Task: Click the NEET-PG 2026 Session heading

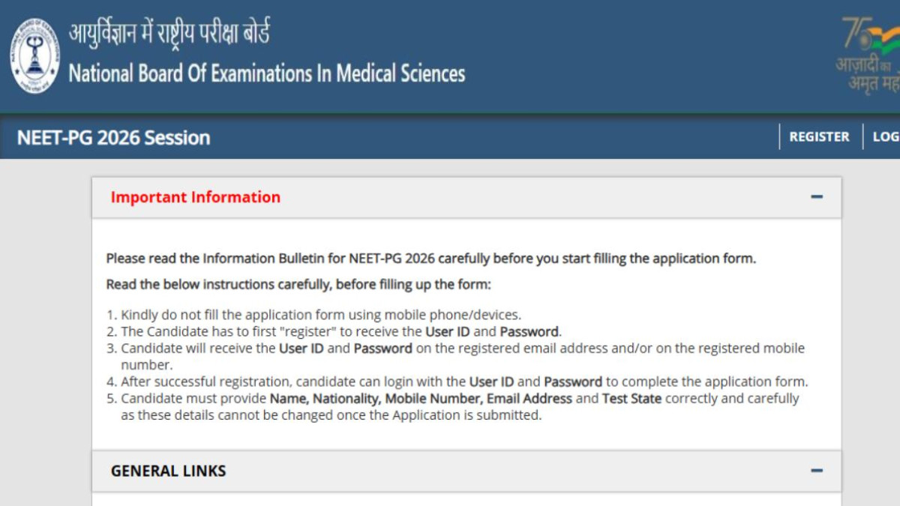Action: coord(113,137)
